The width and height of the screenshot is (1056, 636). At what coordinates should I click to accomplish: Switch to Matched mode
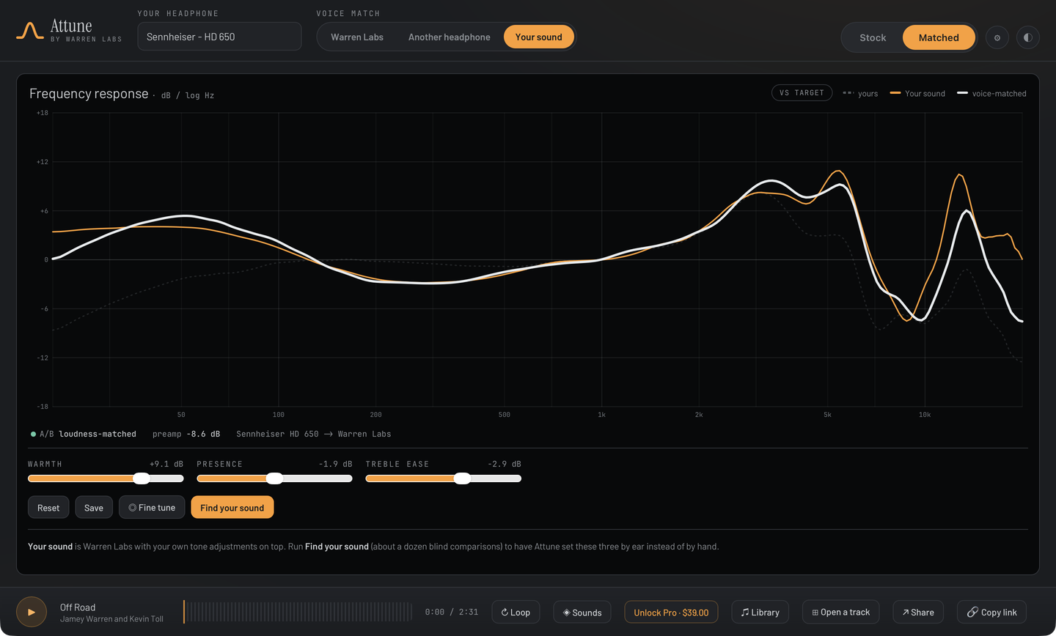click(x=939, y=37)
